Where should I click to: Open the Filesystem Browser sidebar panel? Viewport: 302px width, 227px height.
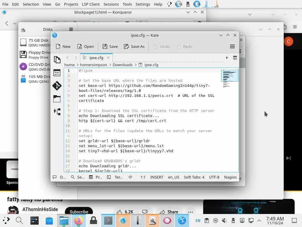point(57,99)
